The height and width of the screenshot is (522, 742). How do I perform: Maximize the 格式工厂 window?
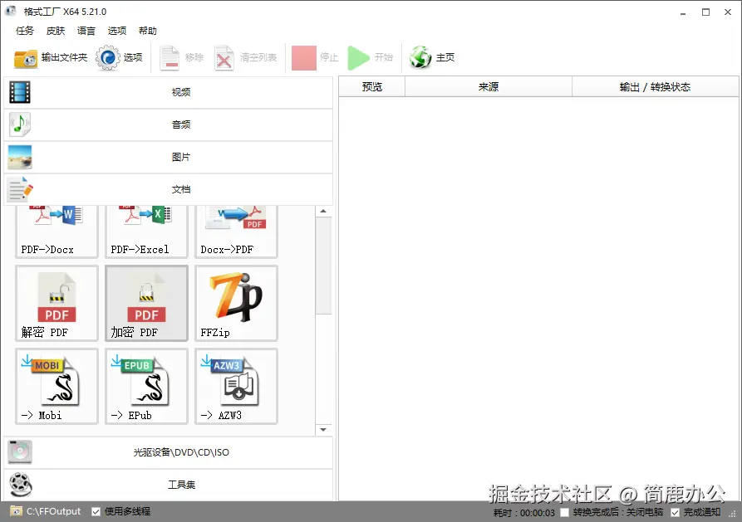(705, 12)
